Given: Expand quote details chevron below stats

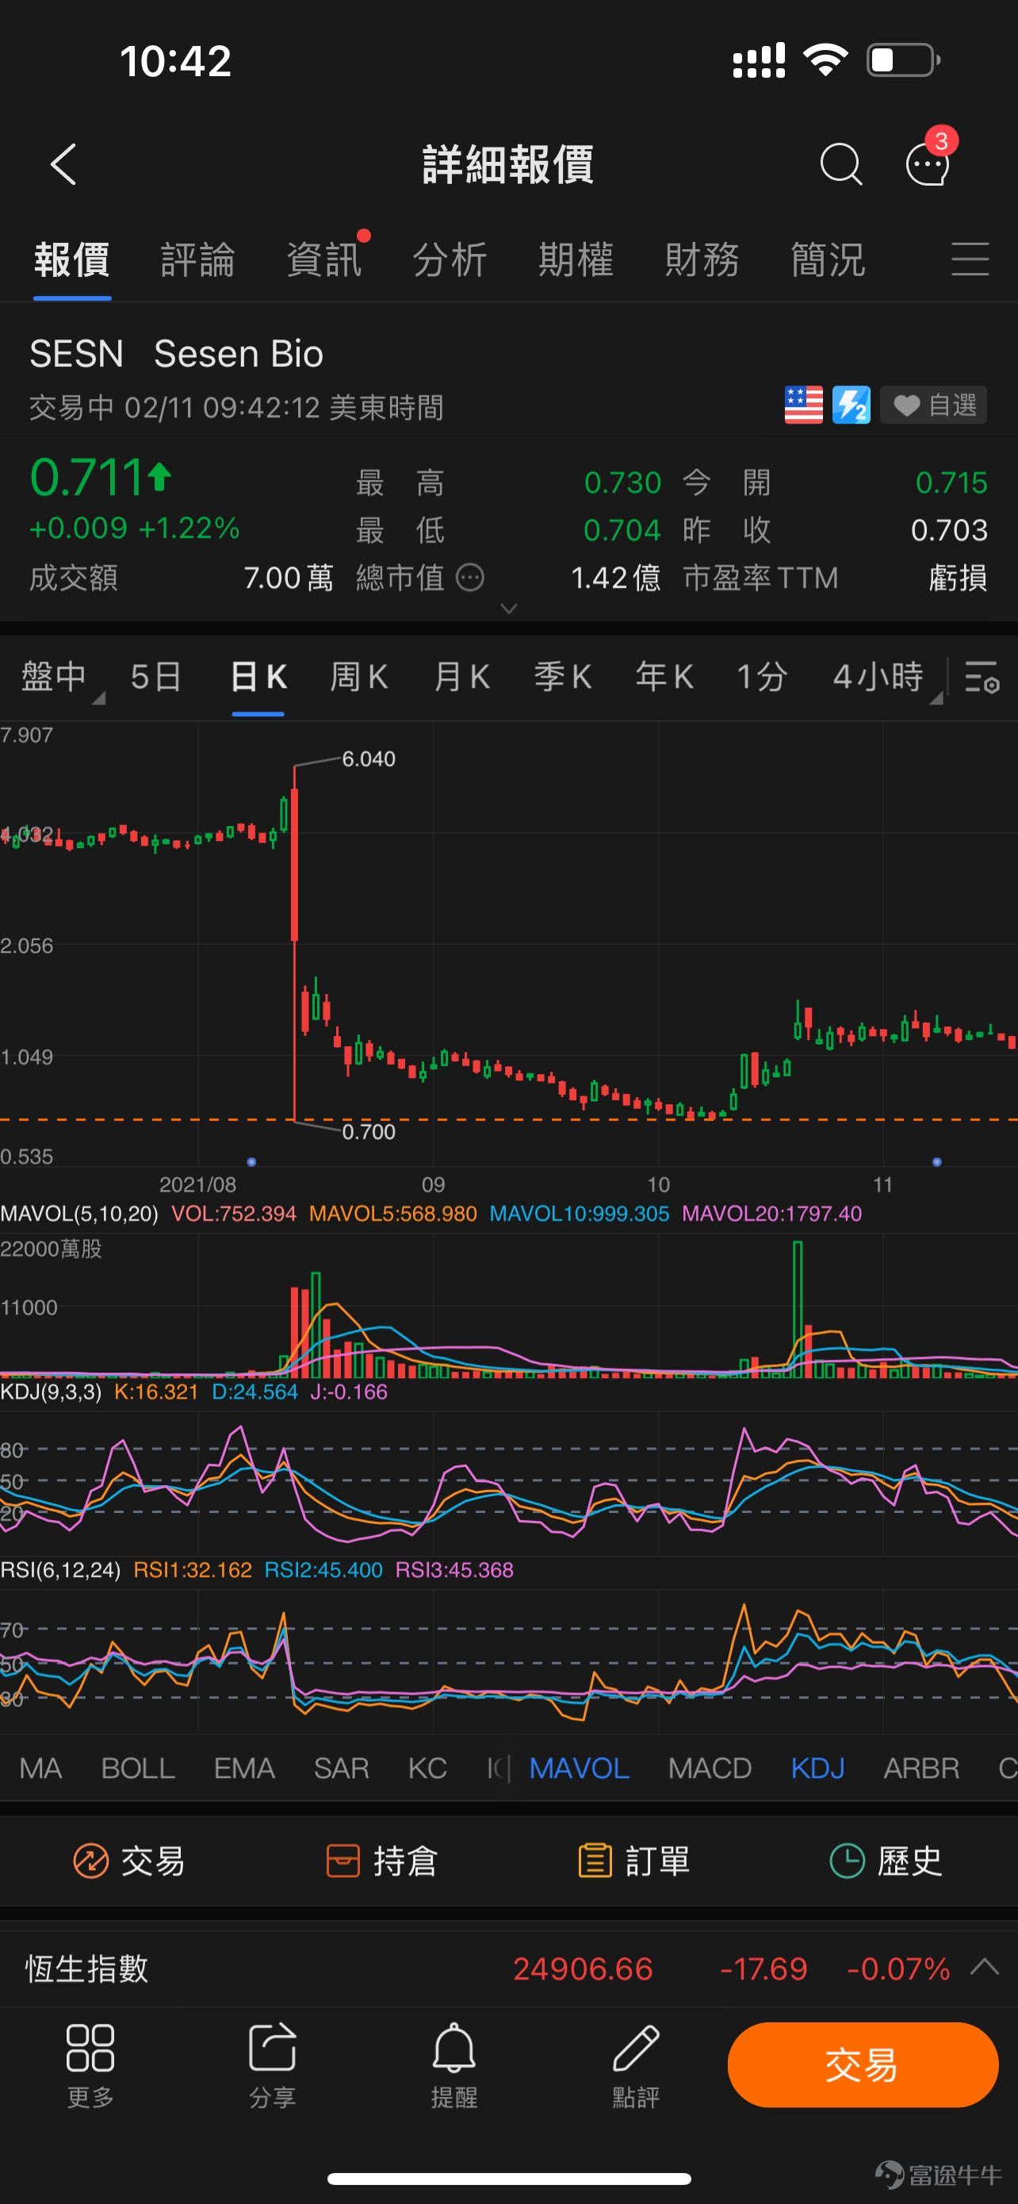Looking at the screenshot, I should [508, 609].
